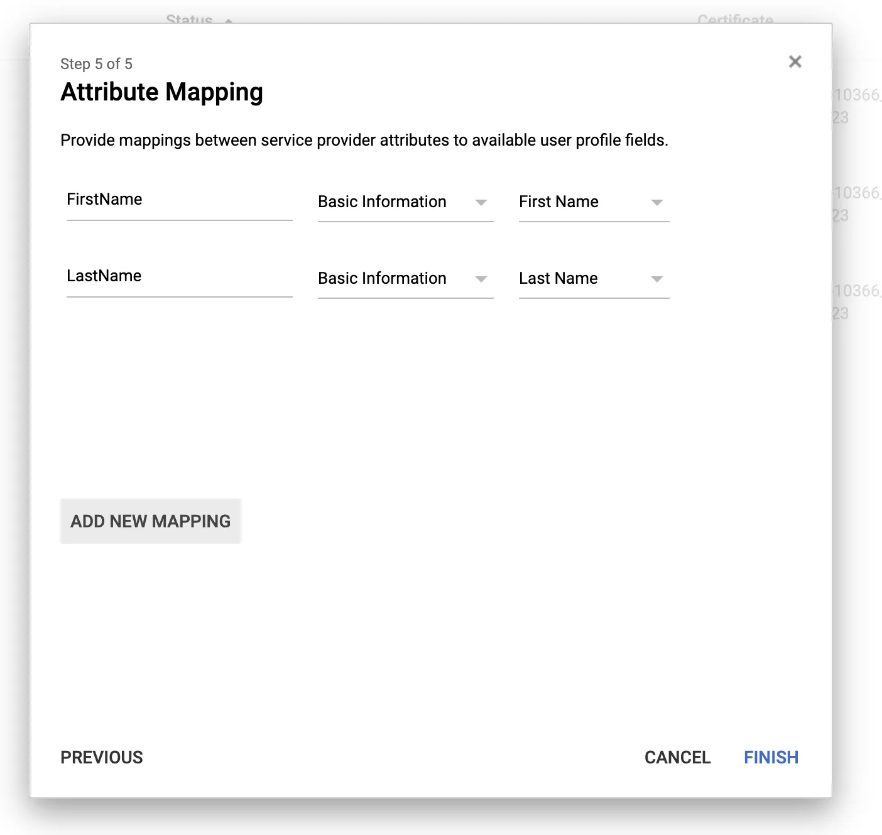Close the Attribute Mapping dialog with X

click(795, 62)
